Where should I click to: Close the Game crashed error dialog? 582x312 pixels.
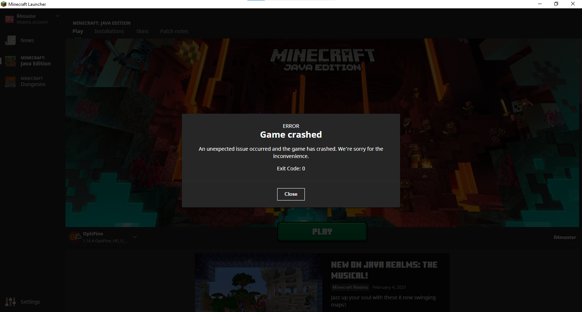click(x=291, y=194)
